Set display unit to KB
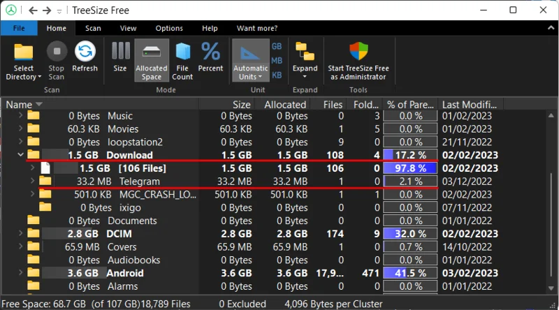The height and width of the screenshot is (310, 559). point(277,75)
